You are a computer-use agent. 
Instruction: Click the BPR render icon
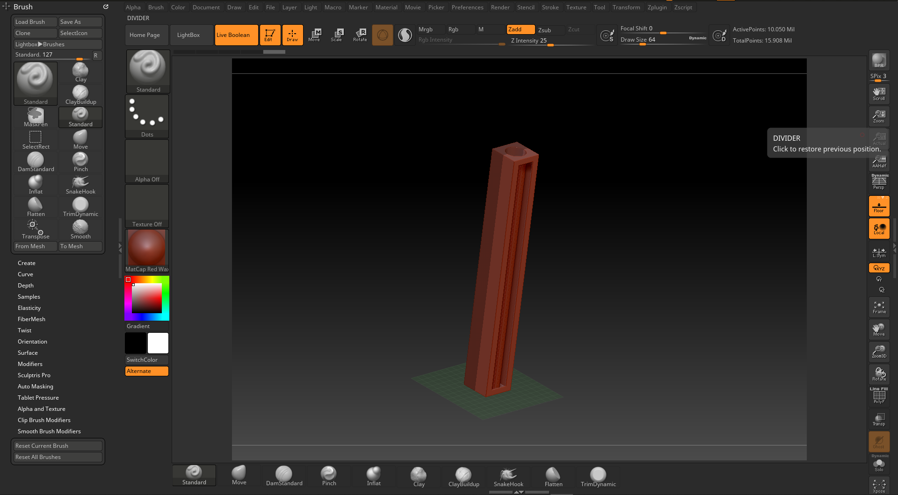pos(879,60)
